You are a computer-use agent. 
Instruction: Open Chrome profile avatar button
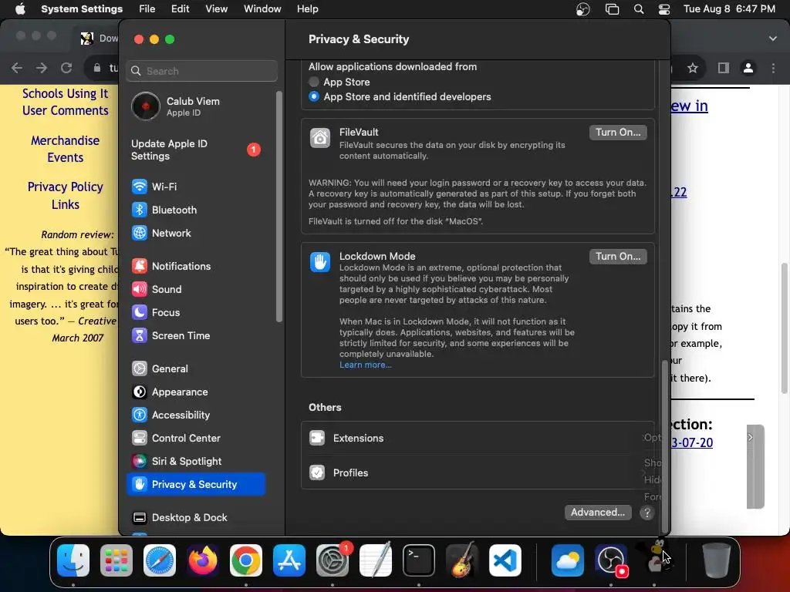748,68
